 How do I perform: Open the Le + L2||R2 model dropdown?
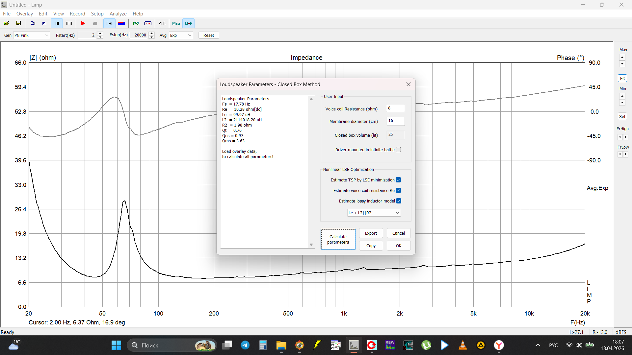point(374,213)
